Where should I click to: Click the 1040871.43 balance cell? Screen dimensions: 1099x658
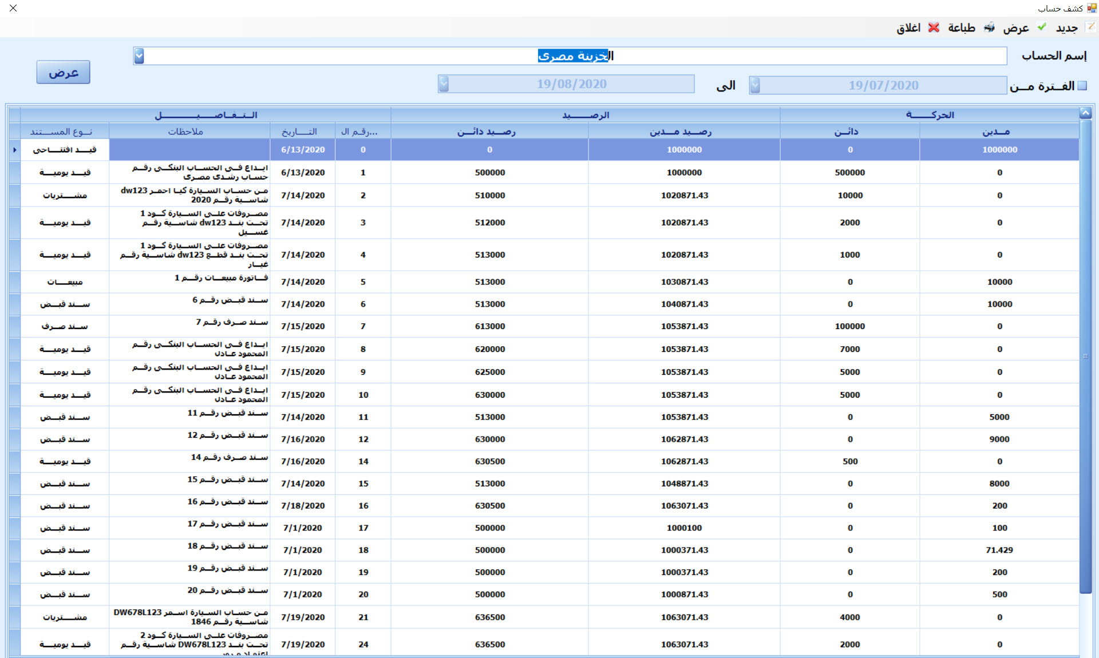coord(684,304)
